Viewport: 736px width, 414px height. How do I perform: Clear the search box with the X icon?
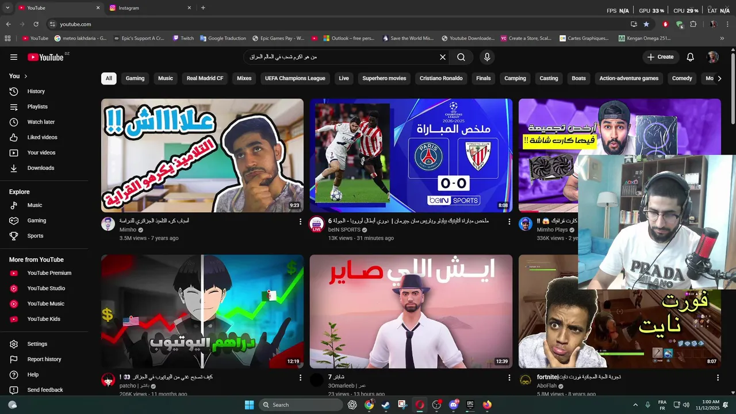[x=443, y=57]
